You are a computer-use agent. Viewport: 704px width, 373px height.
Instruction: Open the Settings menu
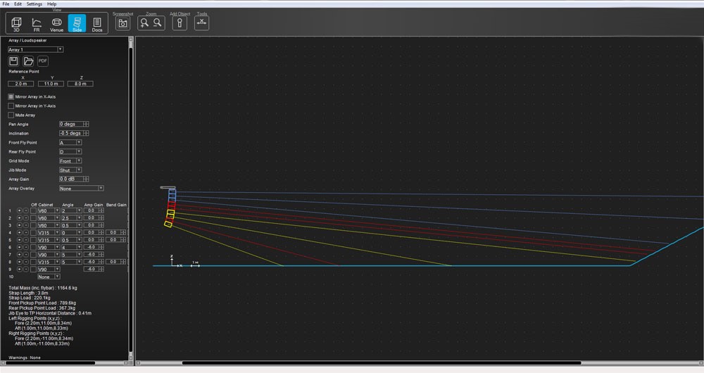click(x=34, y=4)
